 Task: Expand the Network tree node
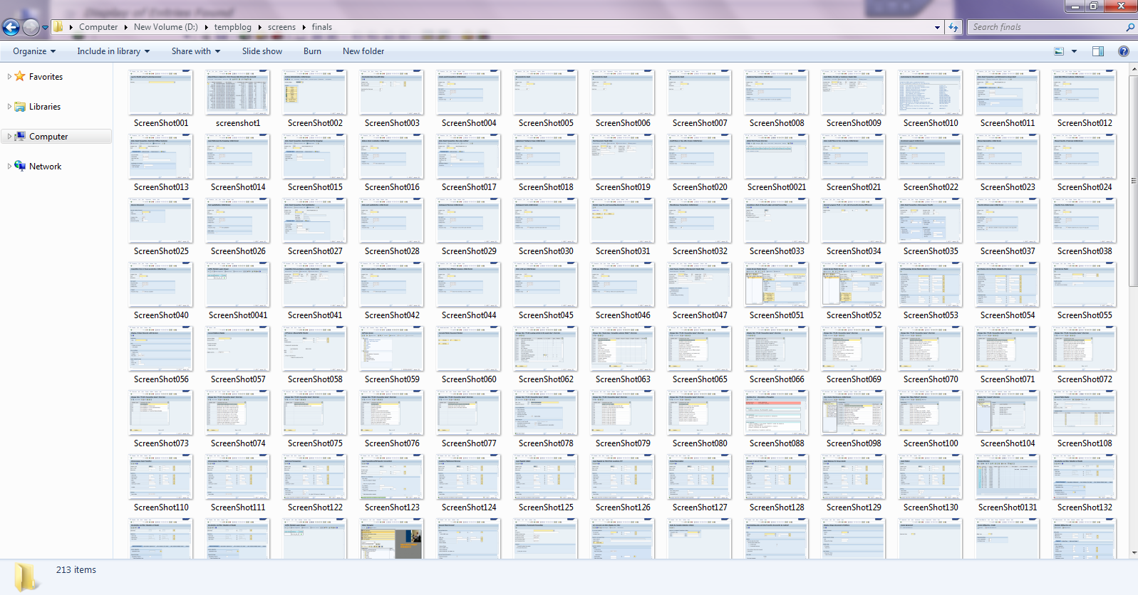click(x=9, y=166)
